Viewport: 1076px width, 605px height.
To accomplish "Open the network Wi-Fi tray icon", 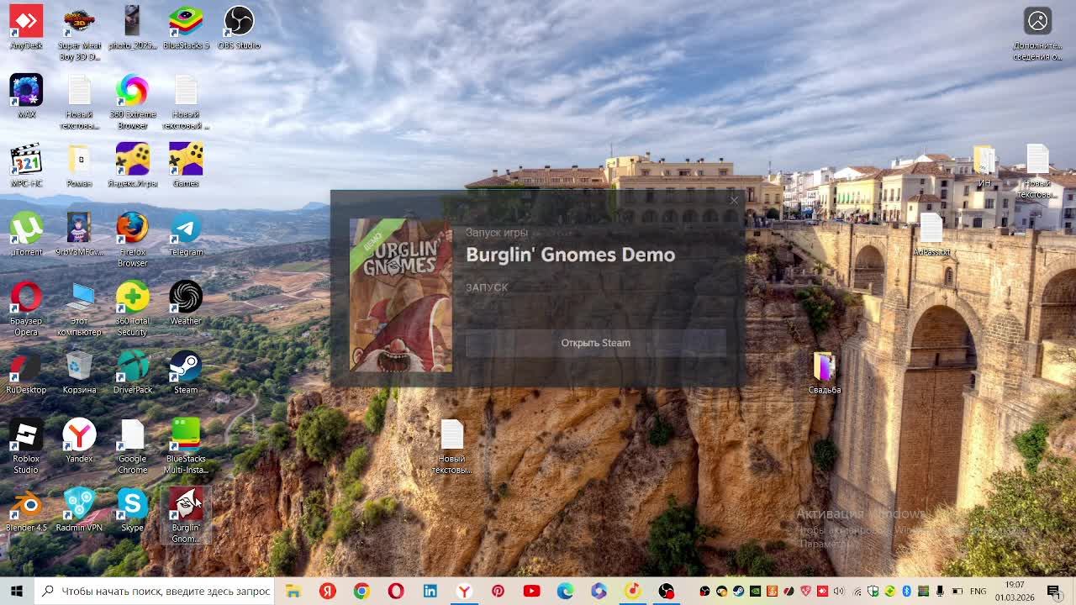I will [856, 592].
